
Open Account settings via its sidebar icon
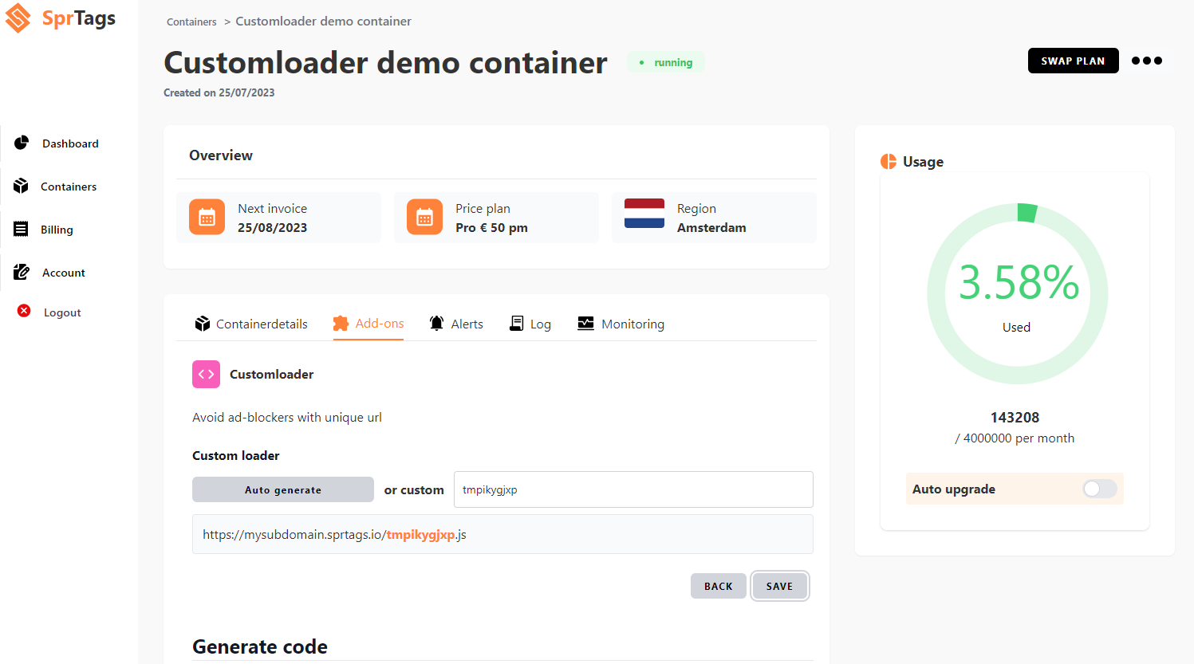(20, 272)
